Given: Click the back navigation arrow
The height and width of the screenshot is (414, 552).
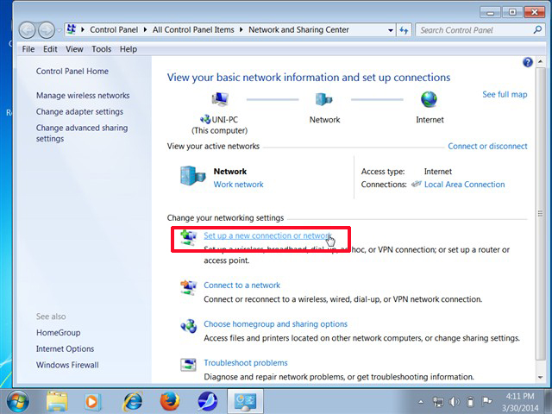Looking at the screenshot, I should 27,30.
